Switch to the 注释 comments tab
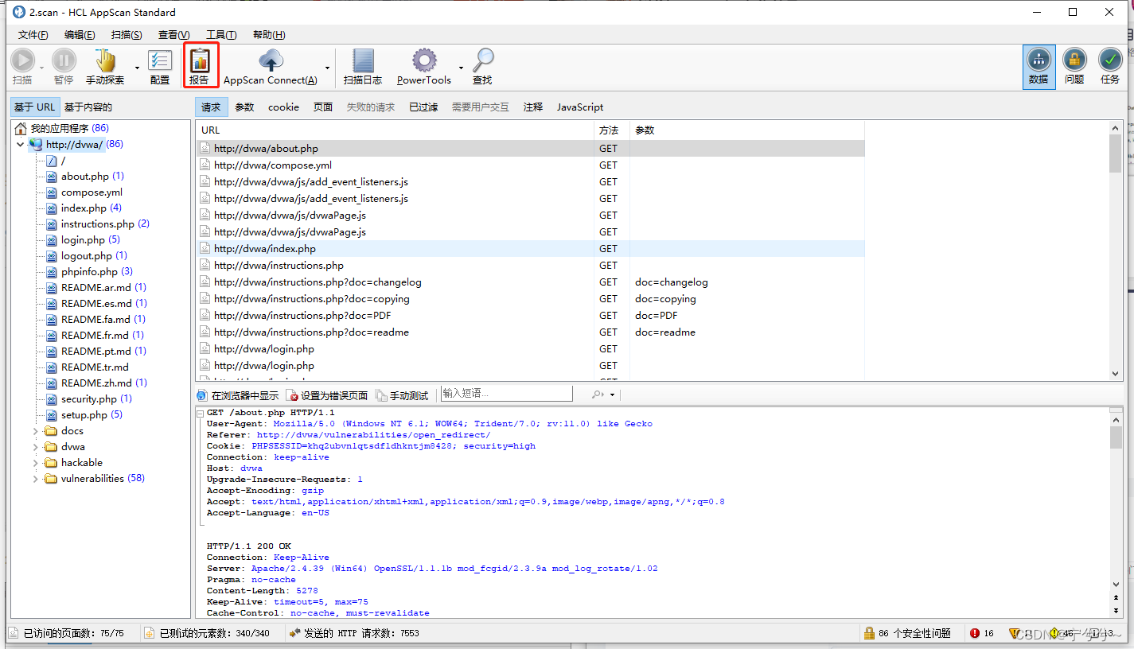 [x=533, y=107]
